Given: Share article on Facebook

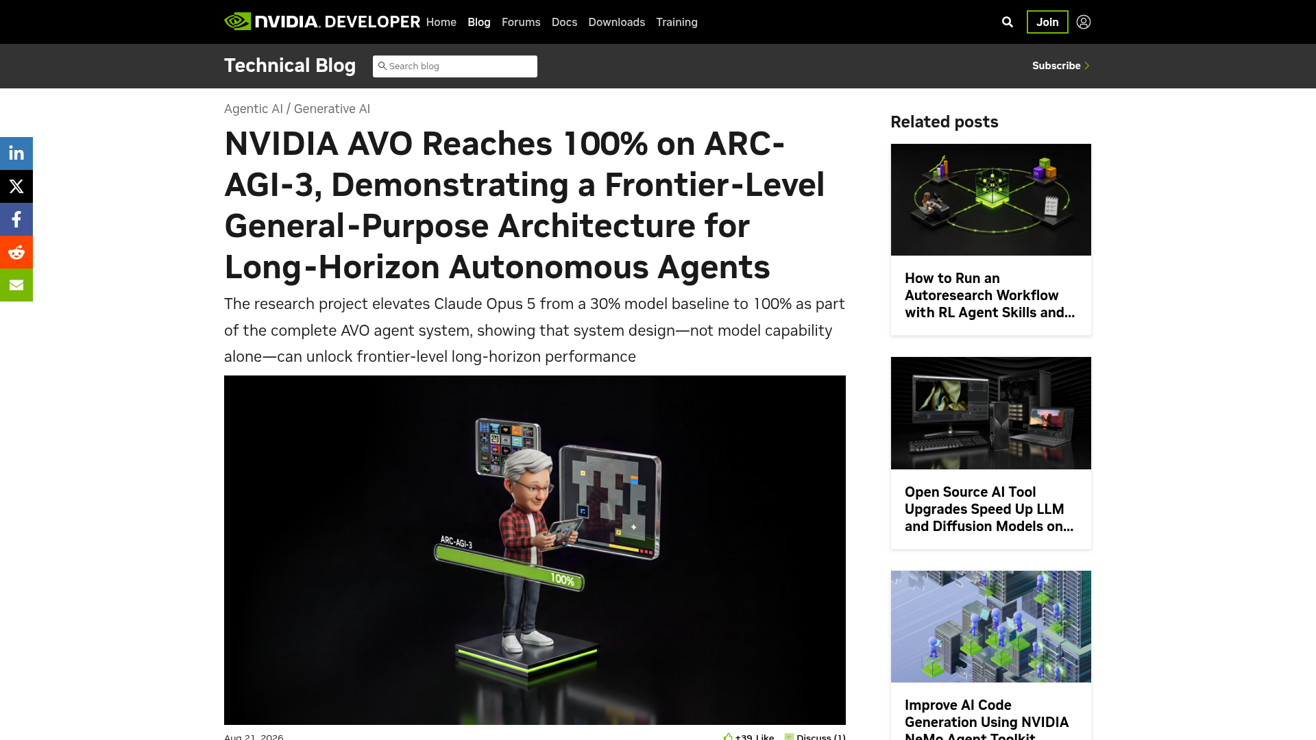Looking at the screenshot, I should (x=16, y=219).
